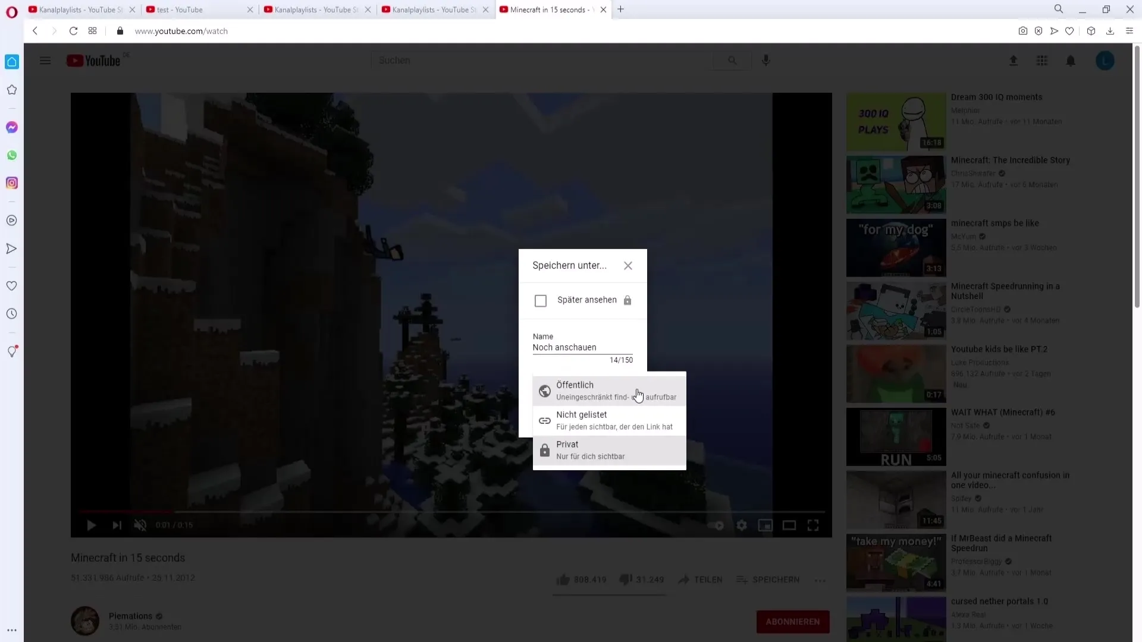Viewport: 1142px width, 642px height.
Task: Open the speed dial grid icon
Action: click(x=92, y=31)
